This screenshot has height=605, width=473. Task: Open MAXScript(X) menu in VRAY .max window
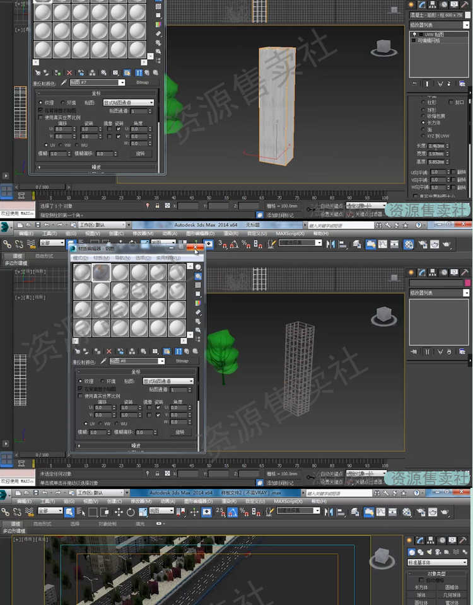289,501
